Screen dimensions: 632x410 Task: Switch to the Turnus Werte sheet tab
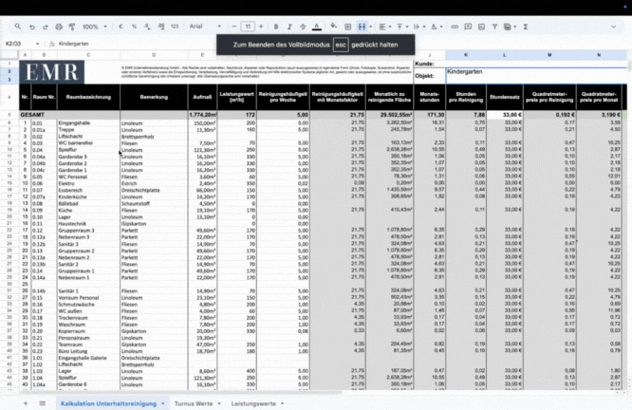(x=194, y=403)
